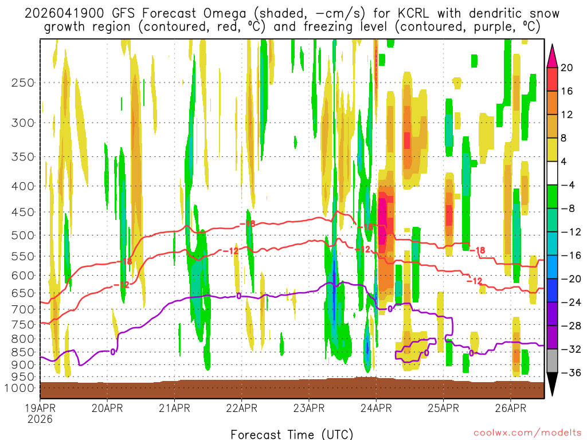Viewport: 587px width, 440px height.
Task: Click the 350 pressure level label
Action: [23, 157]
